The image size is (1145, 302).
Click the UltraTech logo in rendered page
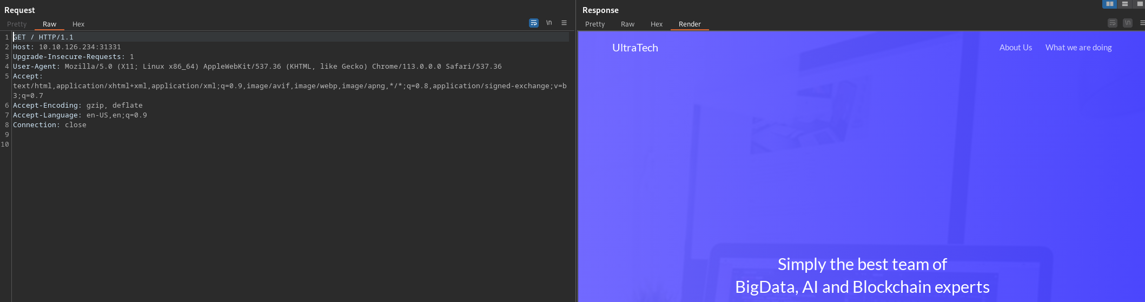click(x=635, y=48)
